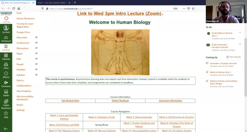247x132 pixels.
Task: Close the Slide 1 Bio 102 tab
Action: point(70,3)
